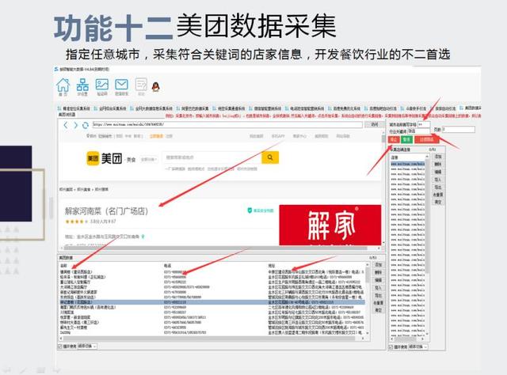Click 清空 button beside Meituan data table
This screenshot has height=375, width=507.
point(379,310)
